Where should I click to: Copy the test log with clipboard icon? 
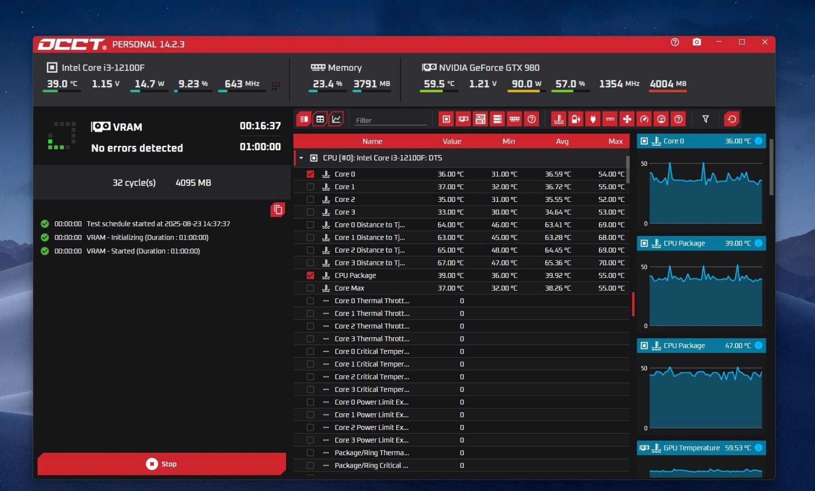[x=277, y=210]
